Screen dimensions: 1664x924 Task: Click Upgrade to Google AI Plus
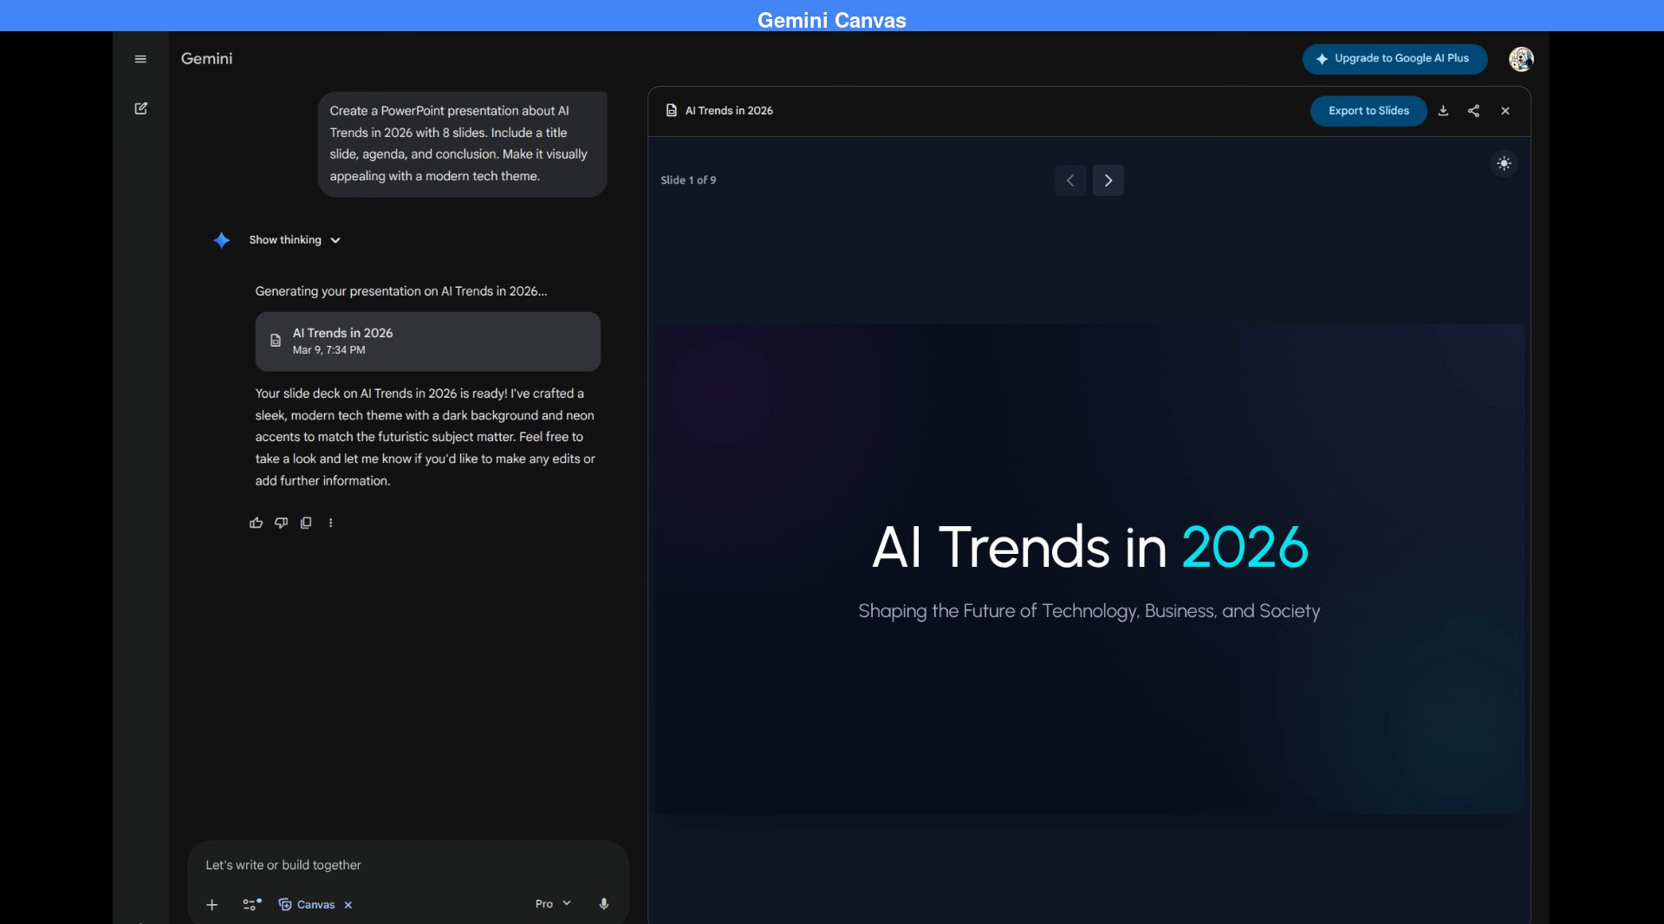tap(1394, 59)
